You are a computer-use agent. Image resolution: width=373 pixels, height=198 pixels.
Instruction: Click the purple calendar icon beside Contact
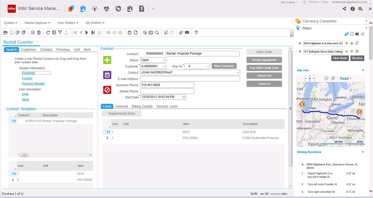[x=107, y=75]
